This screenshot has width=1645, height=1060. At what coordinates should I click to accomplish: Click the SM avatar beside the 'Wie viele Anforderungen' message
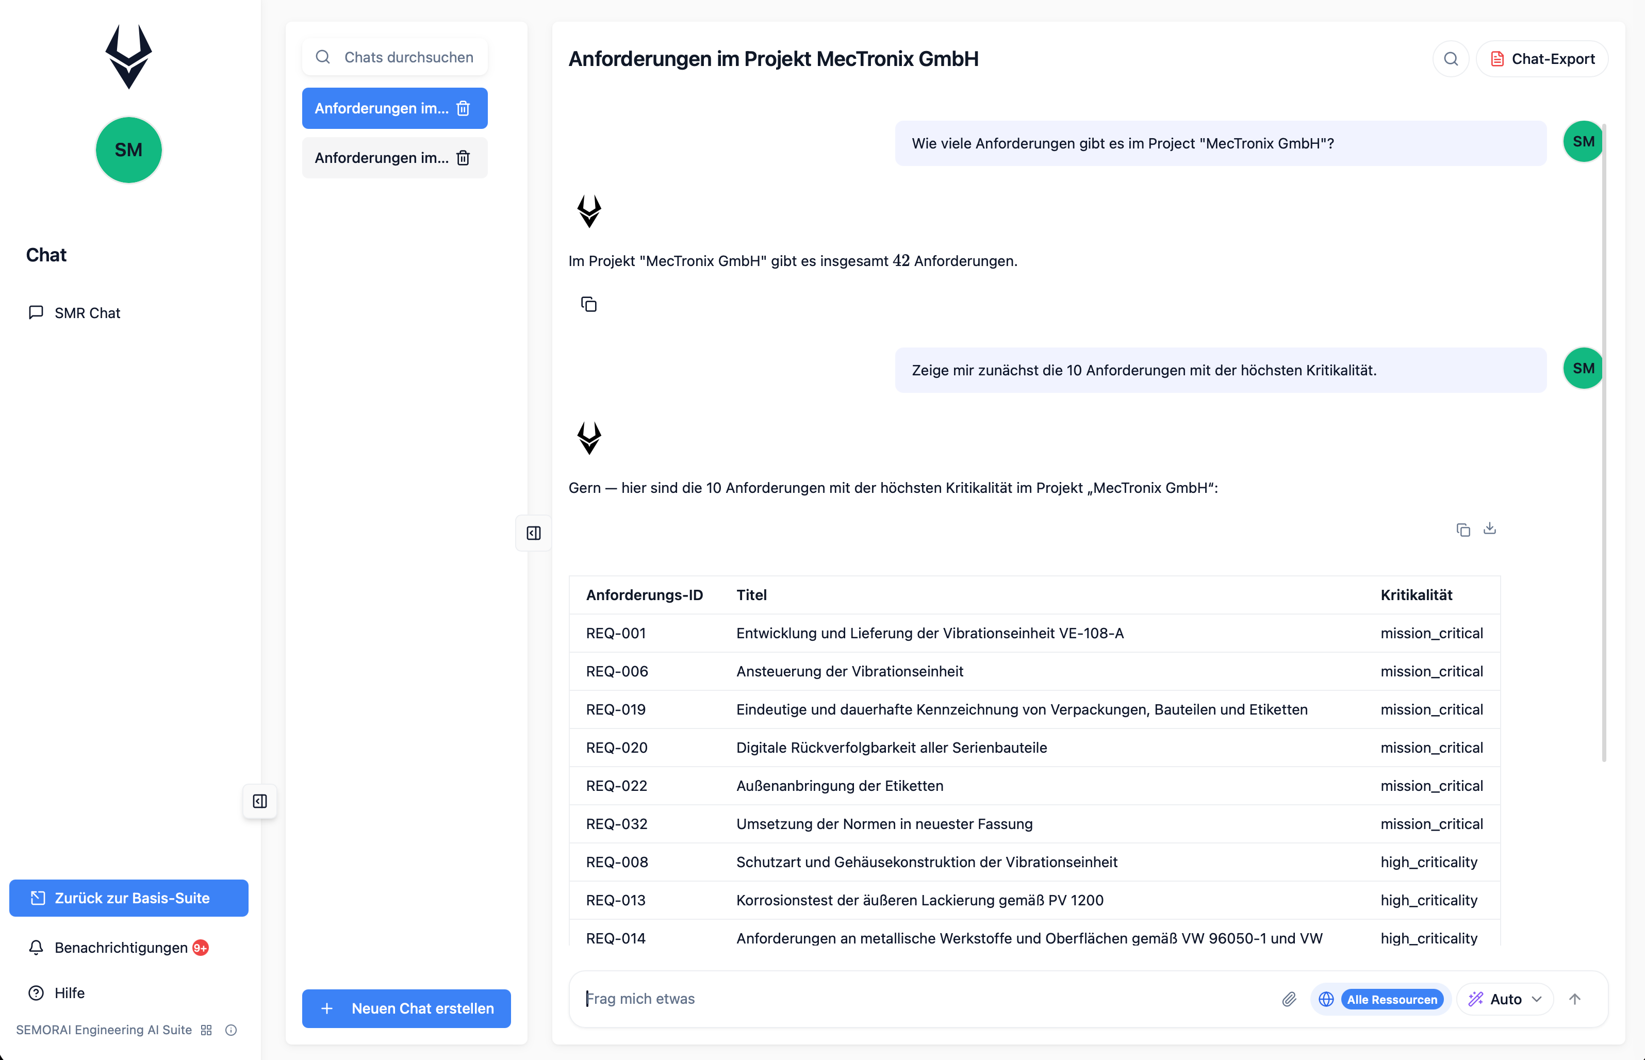1583,142
